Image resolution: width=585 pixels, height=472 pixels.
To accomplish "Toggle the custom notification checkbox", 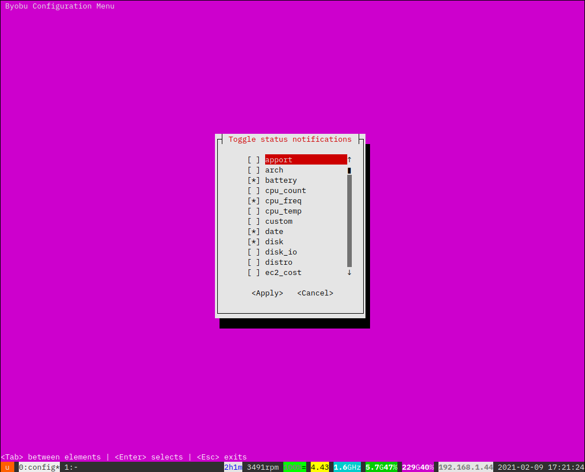I will coord(254,221).
